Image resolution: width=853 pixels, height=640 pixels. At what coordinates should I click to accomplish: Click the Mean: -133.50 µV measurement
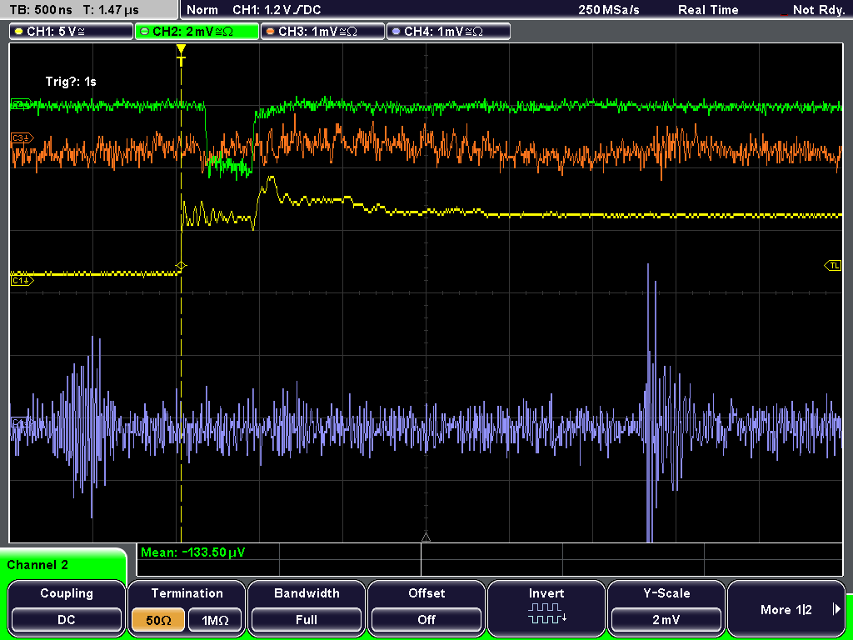coord(193,552)
